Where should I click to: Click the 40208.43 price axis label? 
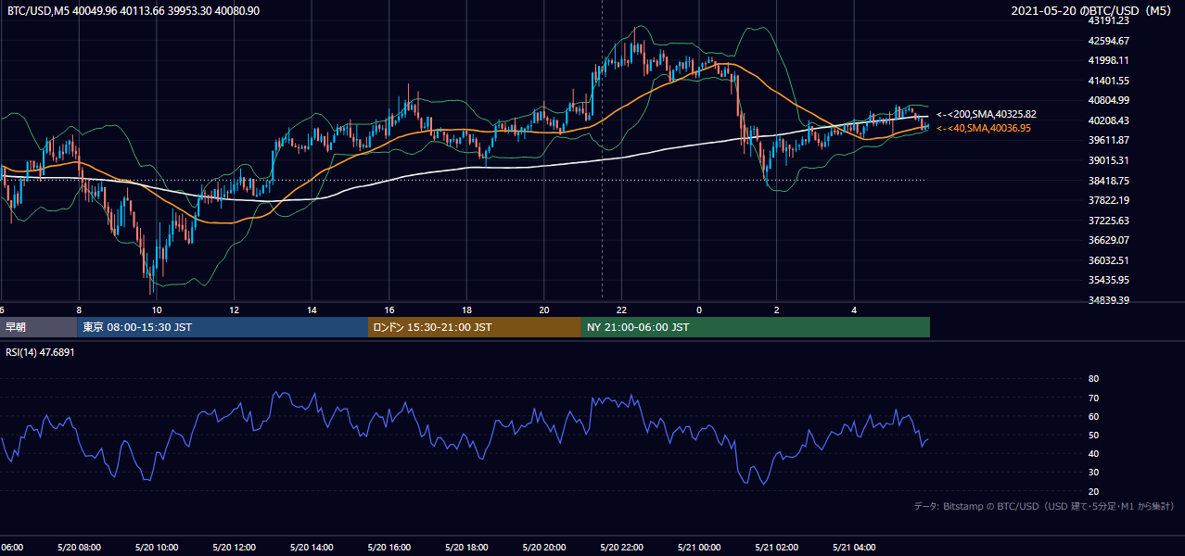[x=1108, y=120]
